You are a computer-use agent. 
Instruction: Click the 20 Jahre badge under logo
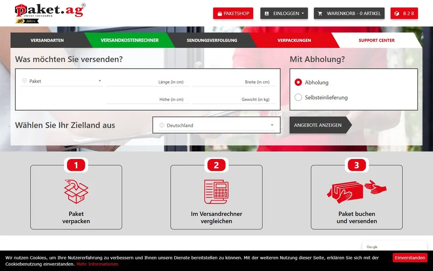click(27, 21)
